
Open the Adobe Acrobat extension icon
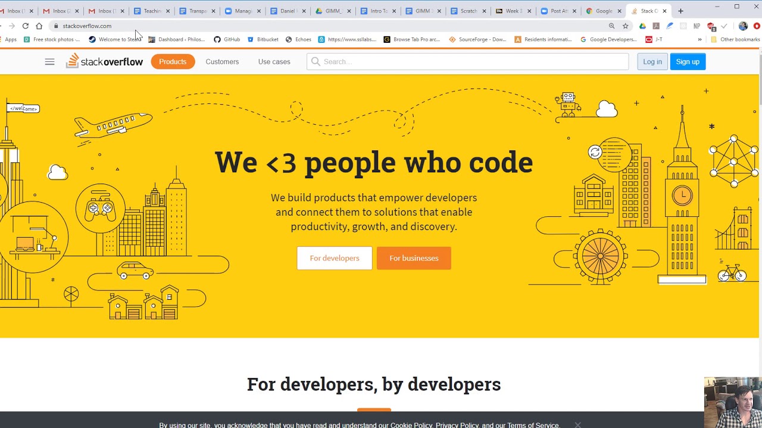point(656,26)
